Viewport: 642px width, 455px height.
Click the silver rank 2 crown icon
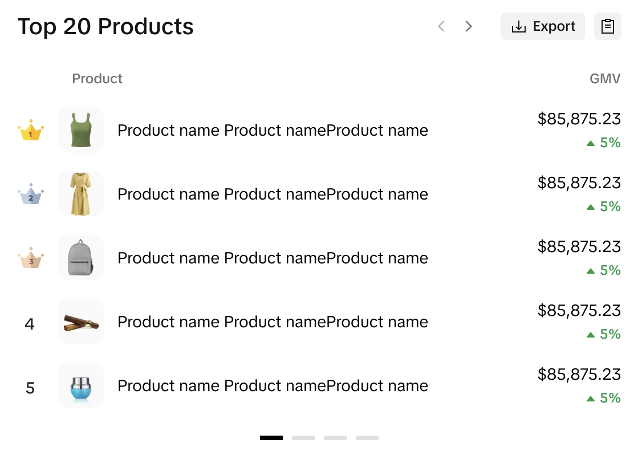[x=31, y=194]
